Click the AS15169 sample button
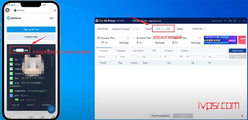Viewport: 248px width, 120px height. (x=46, y=105)
